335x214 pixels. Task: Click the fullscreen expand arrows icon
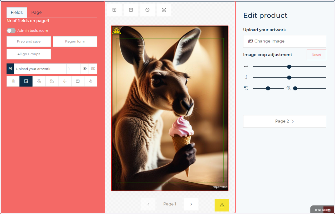pyautogui.click(x=164, y=10)
